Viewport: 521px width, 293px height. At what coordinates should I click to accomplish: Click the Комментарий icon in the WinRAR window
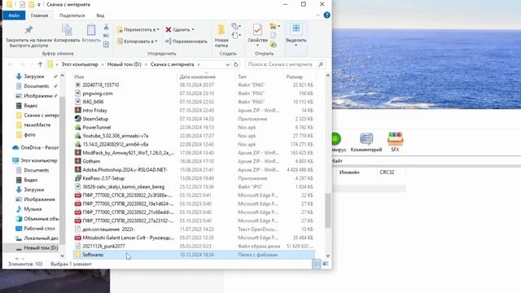pos(366,139)
